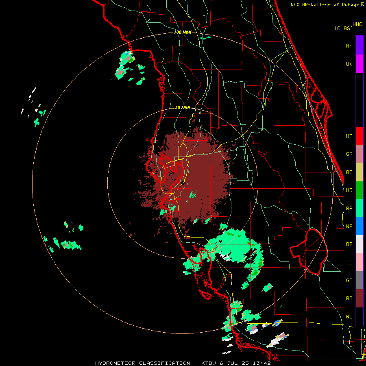Screen dimensions: 366x366
Task: Click the IC light pink legend swatch
Action: (x=359, y=262)
